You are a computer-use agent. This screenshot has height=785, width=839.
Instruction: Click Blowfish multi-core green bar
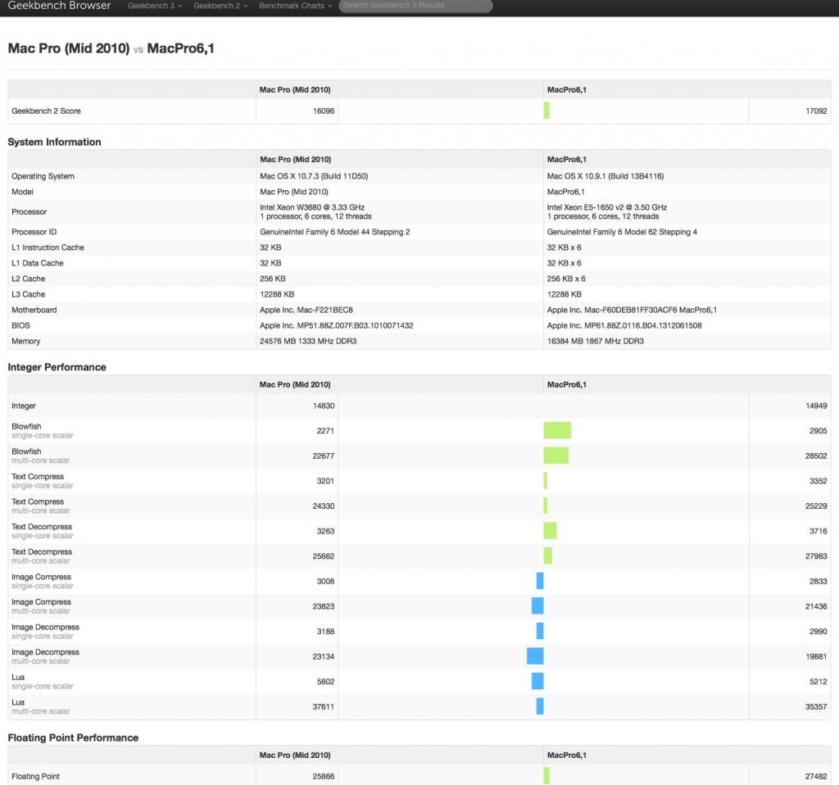click(x=556, y=456)
